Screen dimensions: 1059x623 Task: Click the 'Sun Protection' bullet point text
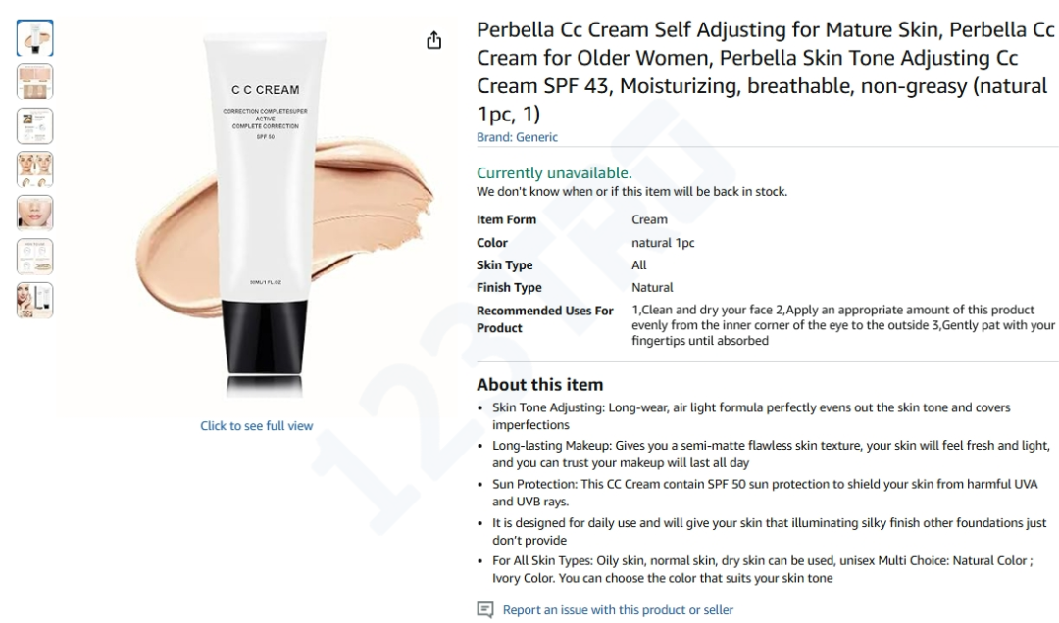point(765,493)
